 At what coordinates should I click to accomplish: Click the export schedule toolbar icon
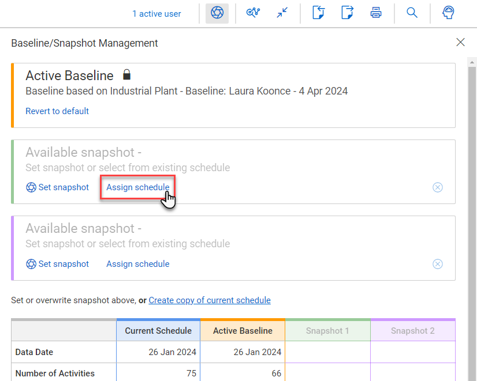tap(347, 12)
